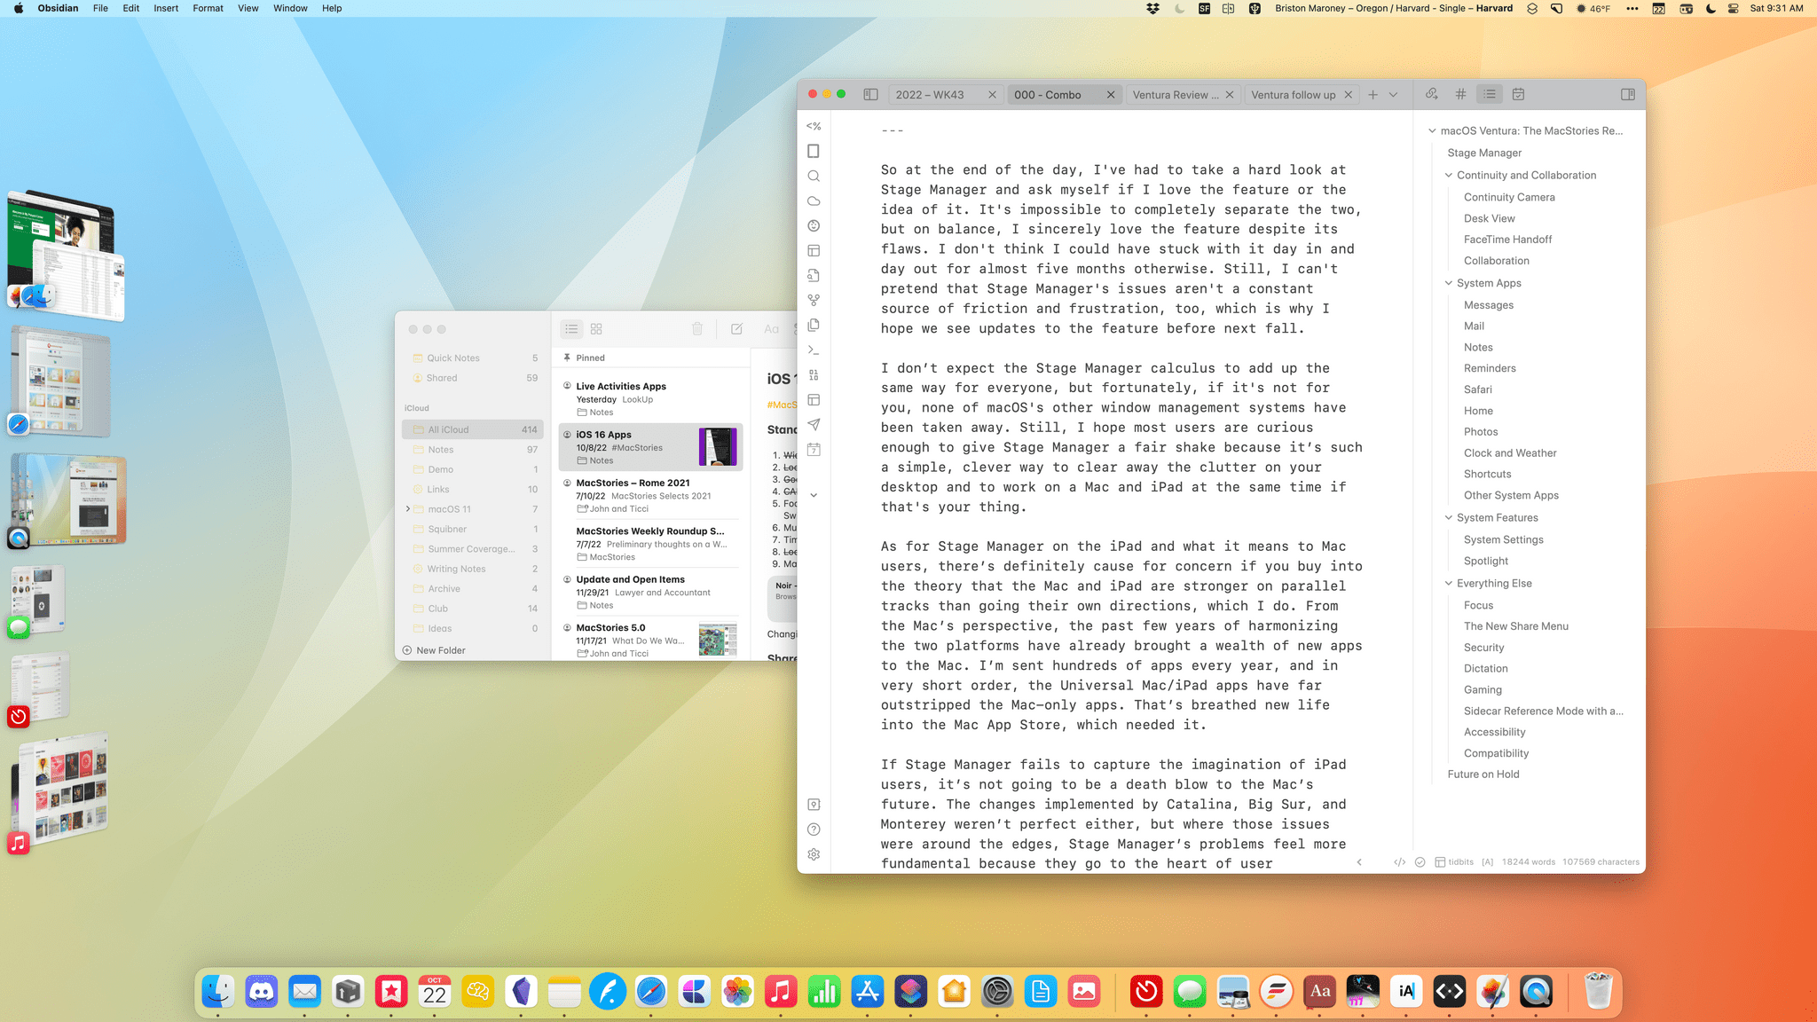Click New Folder in Notes
Screen dimensions: 1817x1022
(434, 650)
